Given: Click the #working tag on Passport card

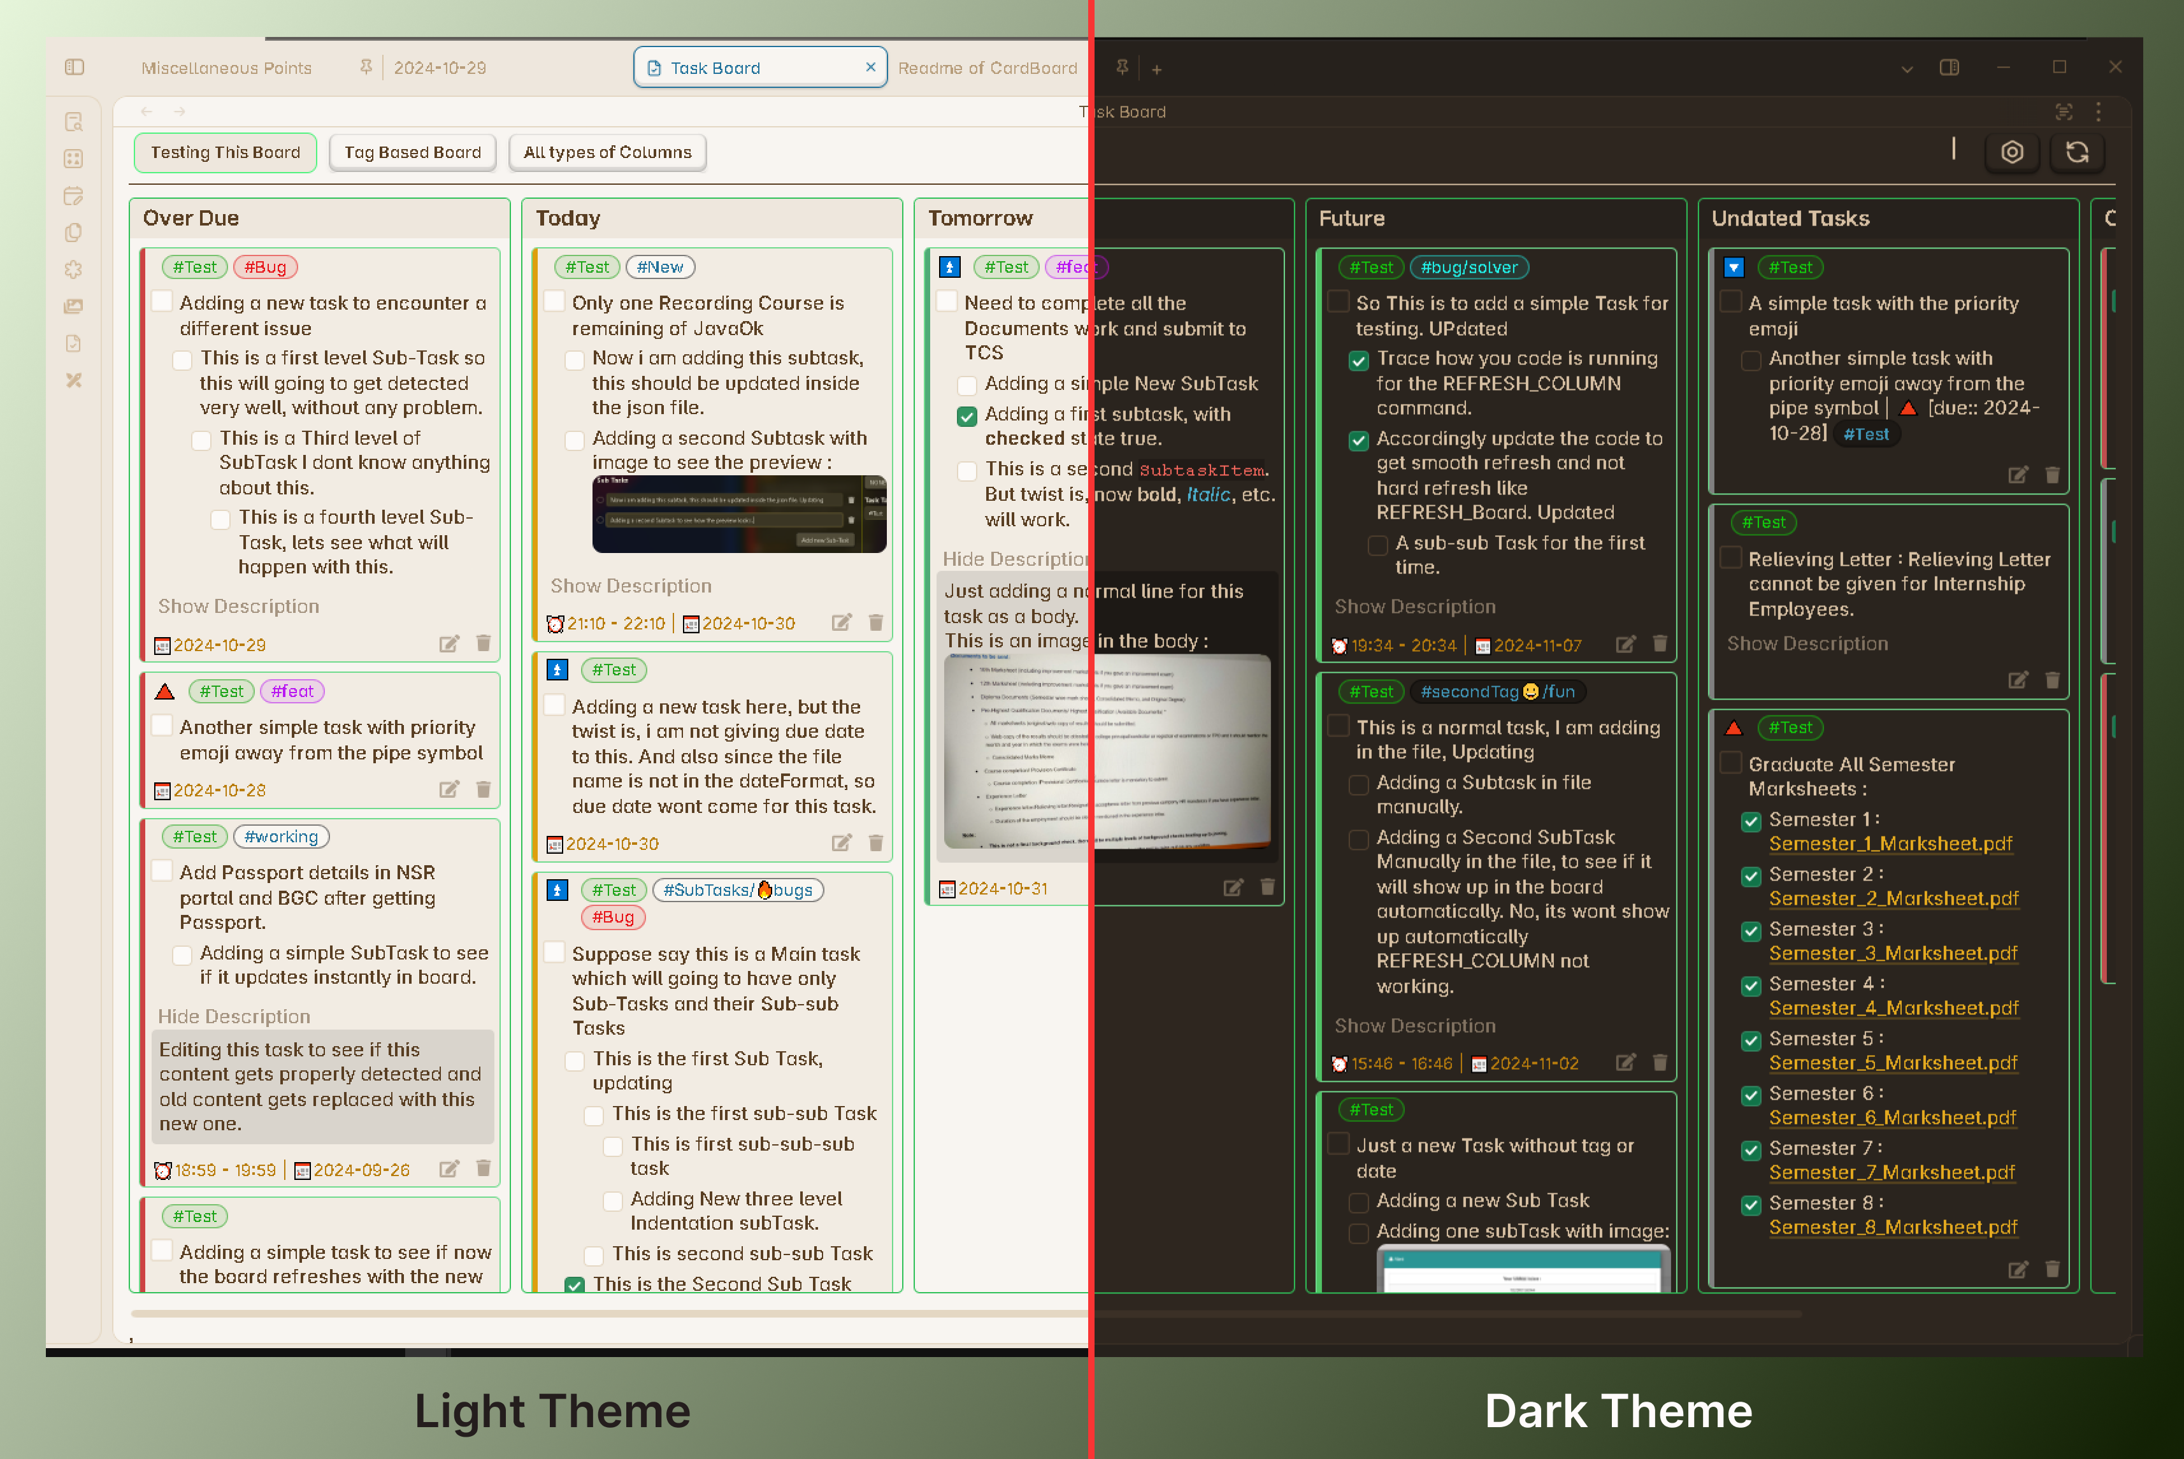Looking at the screenshot, I should (281, 837).
